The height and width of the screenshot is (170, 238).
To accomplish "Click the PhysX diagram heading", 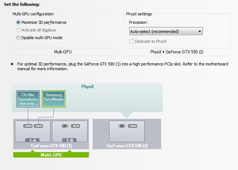I will pos(88,87).
